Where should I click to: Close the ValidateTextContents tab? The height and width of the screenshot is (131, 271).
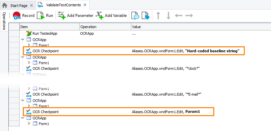(85, 5)
